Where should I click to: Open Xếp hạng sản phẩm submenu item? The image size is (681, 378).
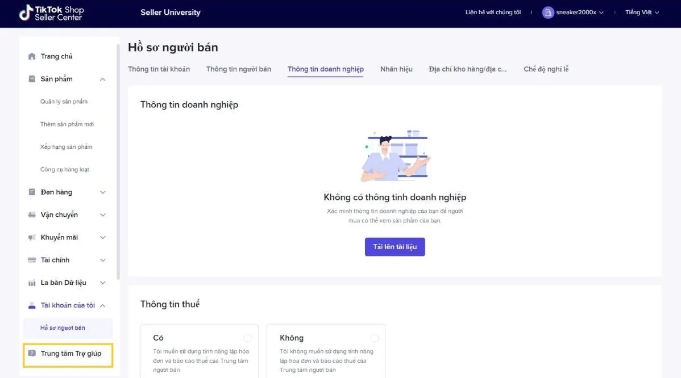click(x=66, y=147)
